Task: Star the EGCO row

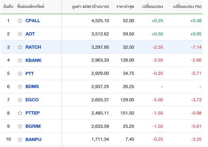Action: tap(20, 100)
